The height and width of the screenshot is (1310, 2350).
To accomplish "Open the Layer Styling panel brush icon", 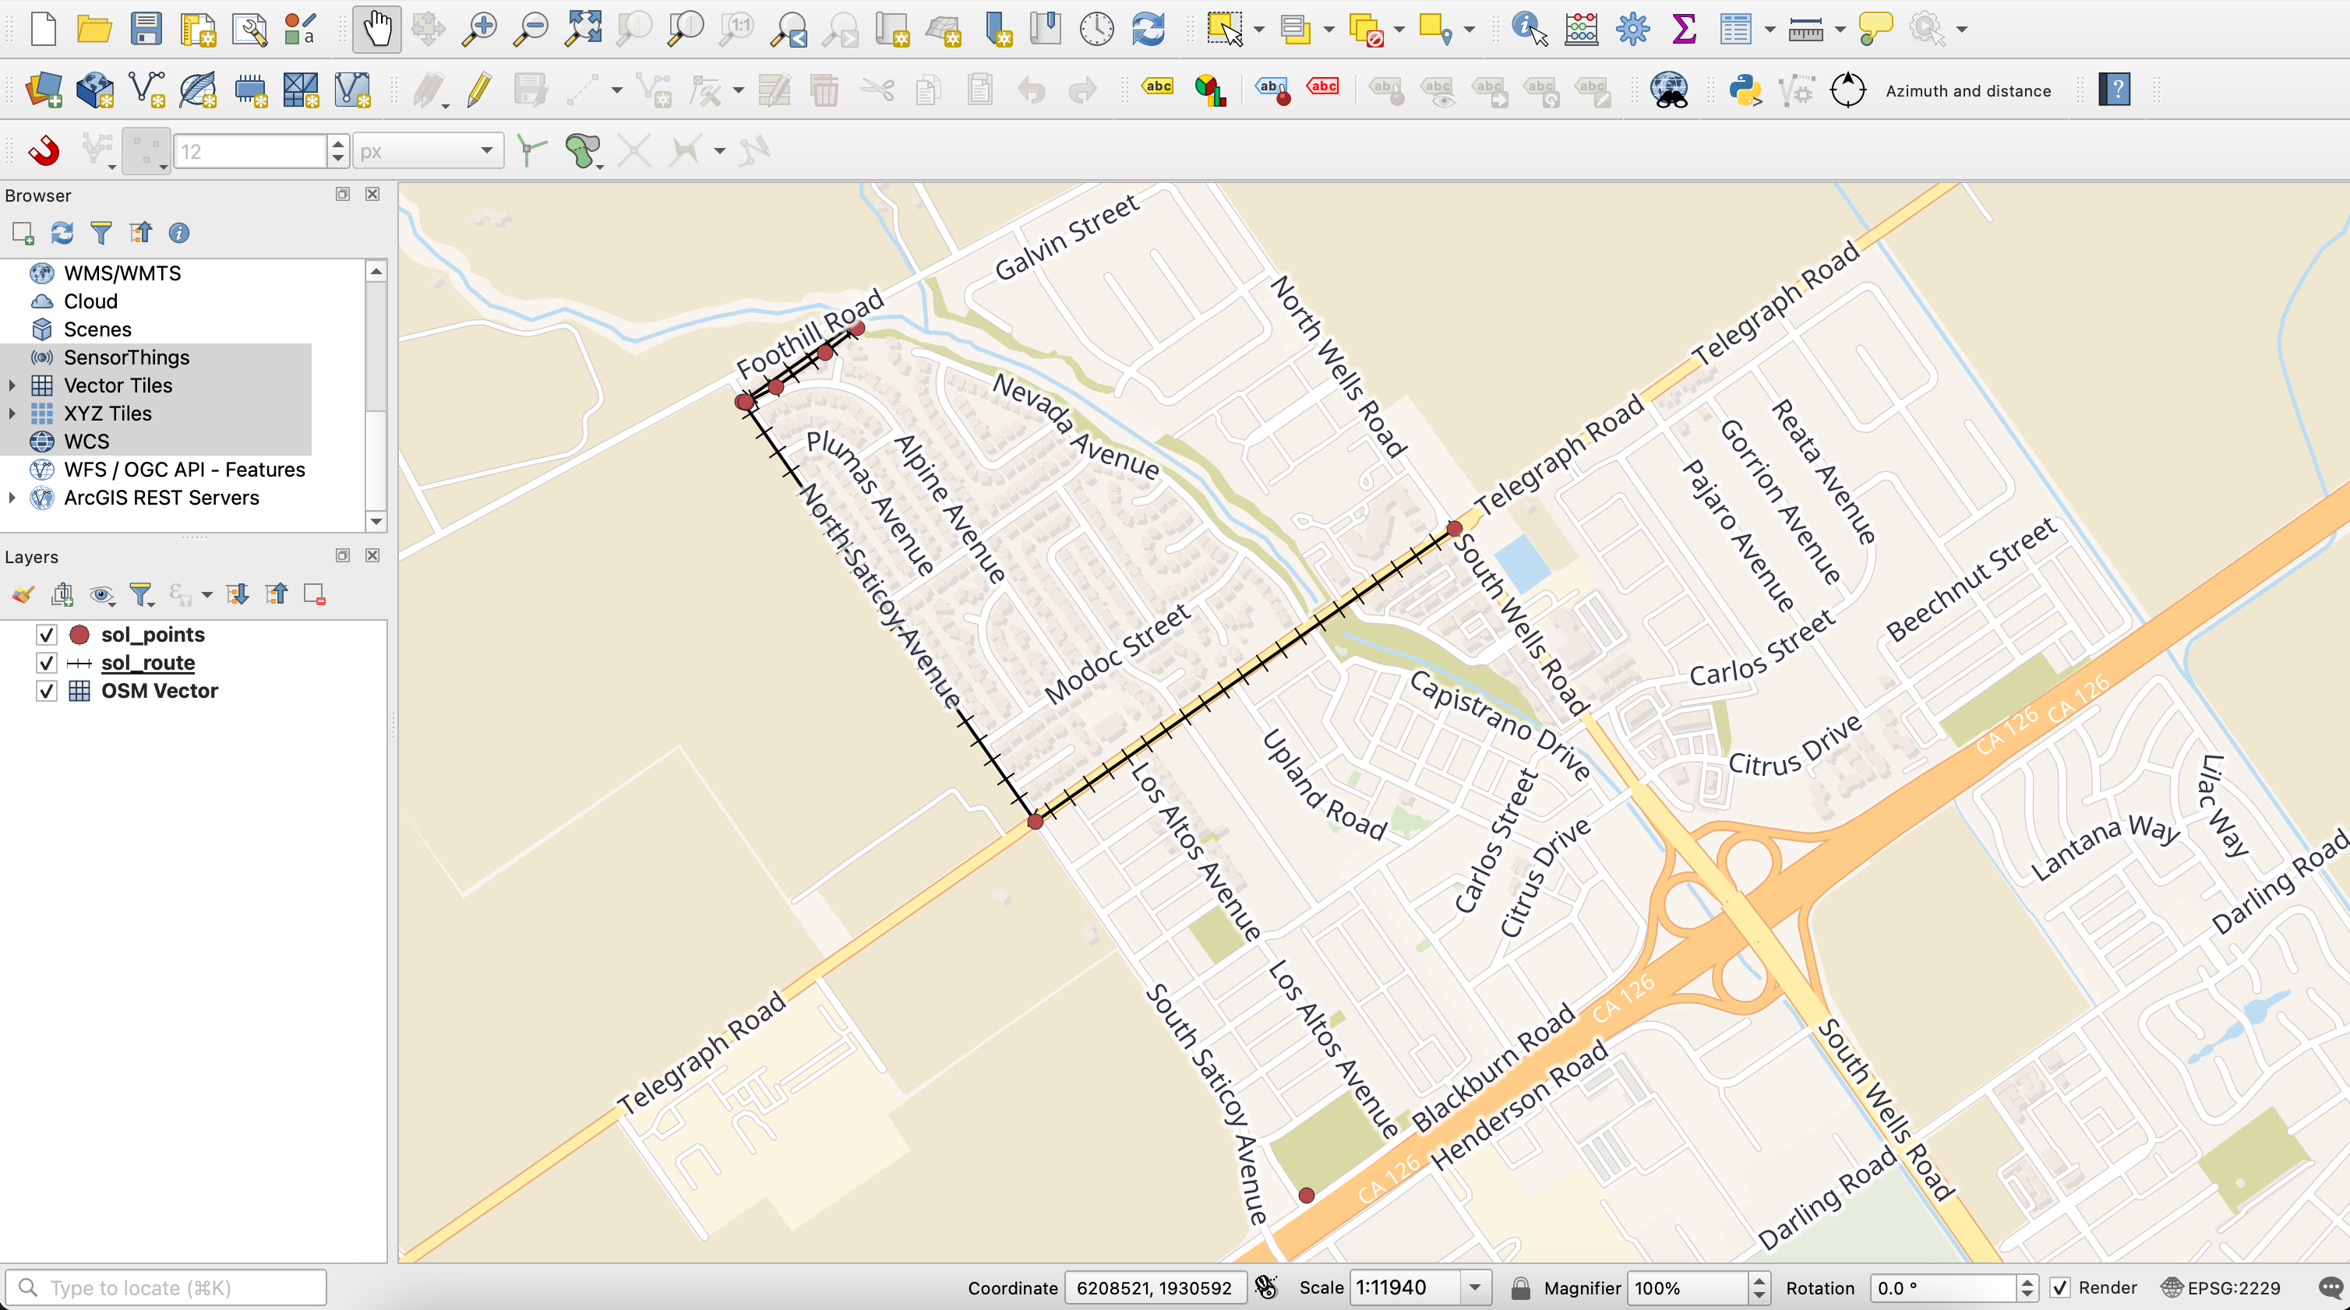I will pos(23,595).
